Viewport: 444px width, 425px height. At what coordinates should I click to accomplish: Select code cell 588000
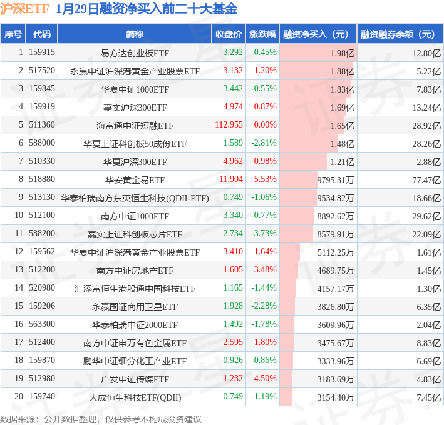(42, 142)
